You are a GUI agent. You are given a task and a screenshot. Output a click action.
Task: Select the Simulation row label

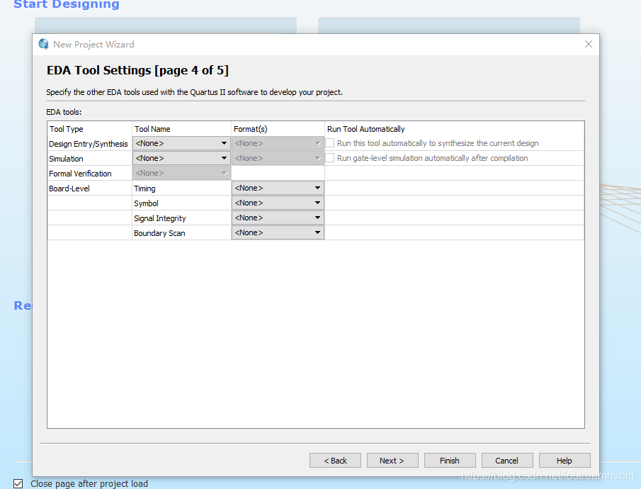pos(67,159)
